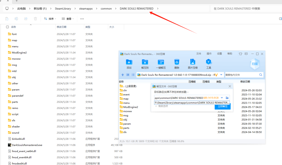Click the Explorer search box for DARK SOULS REMASTERED
Image resolution: width=282 pixels, height=165 pixels.
[x=246, y=9]
